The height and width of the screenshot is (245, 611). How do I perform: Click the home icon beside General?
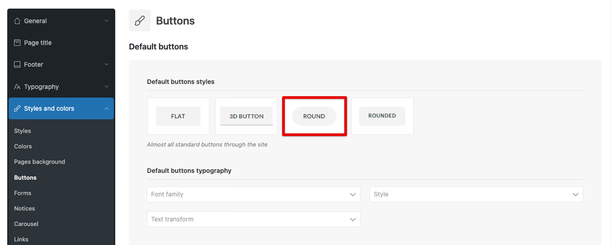pos(17,21)
